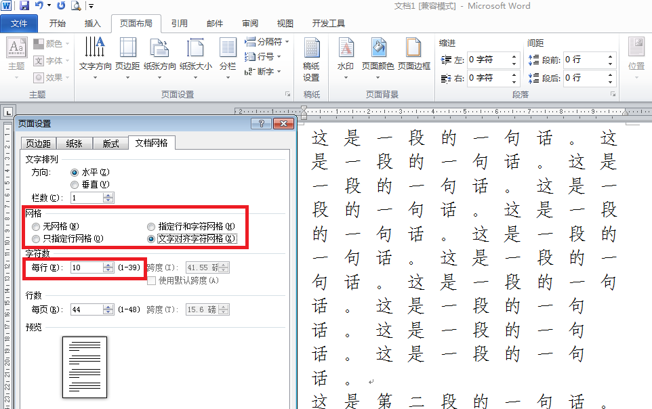Click the 纸张大小 paper size icon
Screen dimensions: 652x409
click(195, 47)
